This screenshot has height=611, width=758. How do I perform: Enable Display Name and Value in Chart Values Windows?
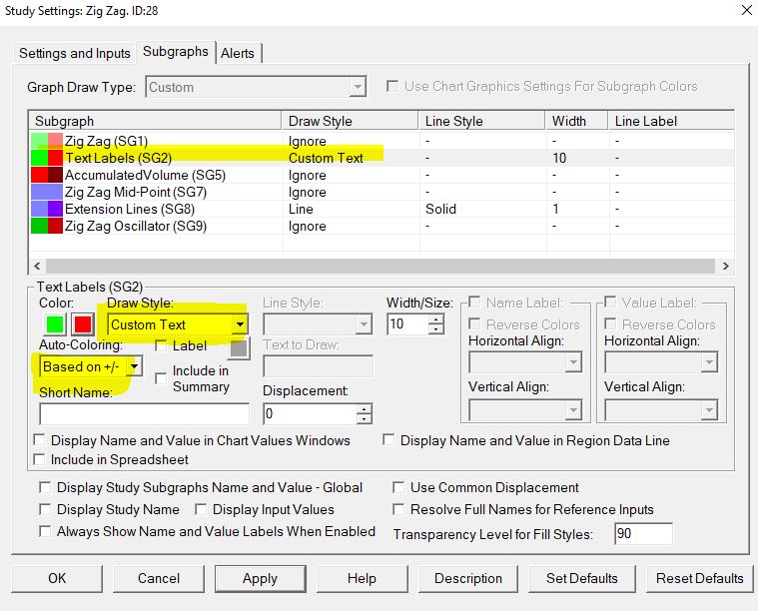pos(39,440)
